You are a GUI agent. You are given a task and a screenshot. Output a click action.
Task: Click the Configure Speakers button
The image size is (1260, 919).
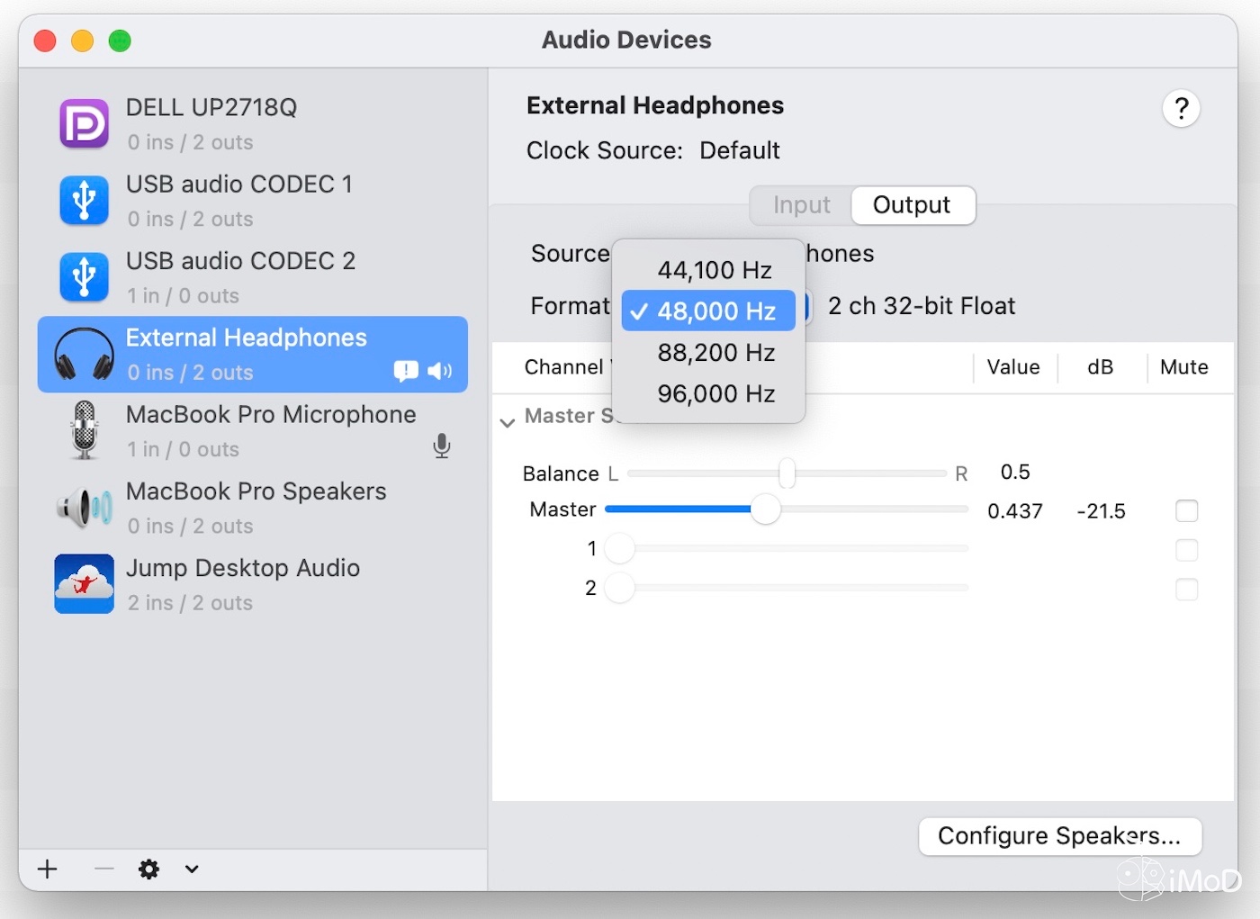point(1059,836)
